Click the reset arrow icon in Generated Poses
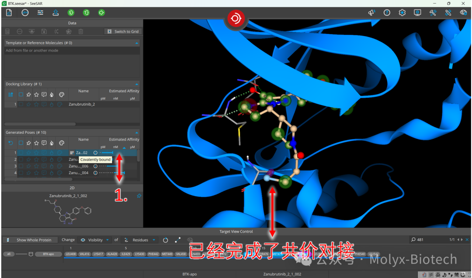This screenshot has height=278, width=472. pos(10,143)
